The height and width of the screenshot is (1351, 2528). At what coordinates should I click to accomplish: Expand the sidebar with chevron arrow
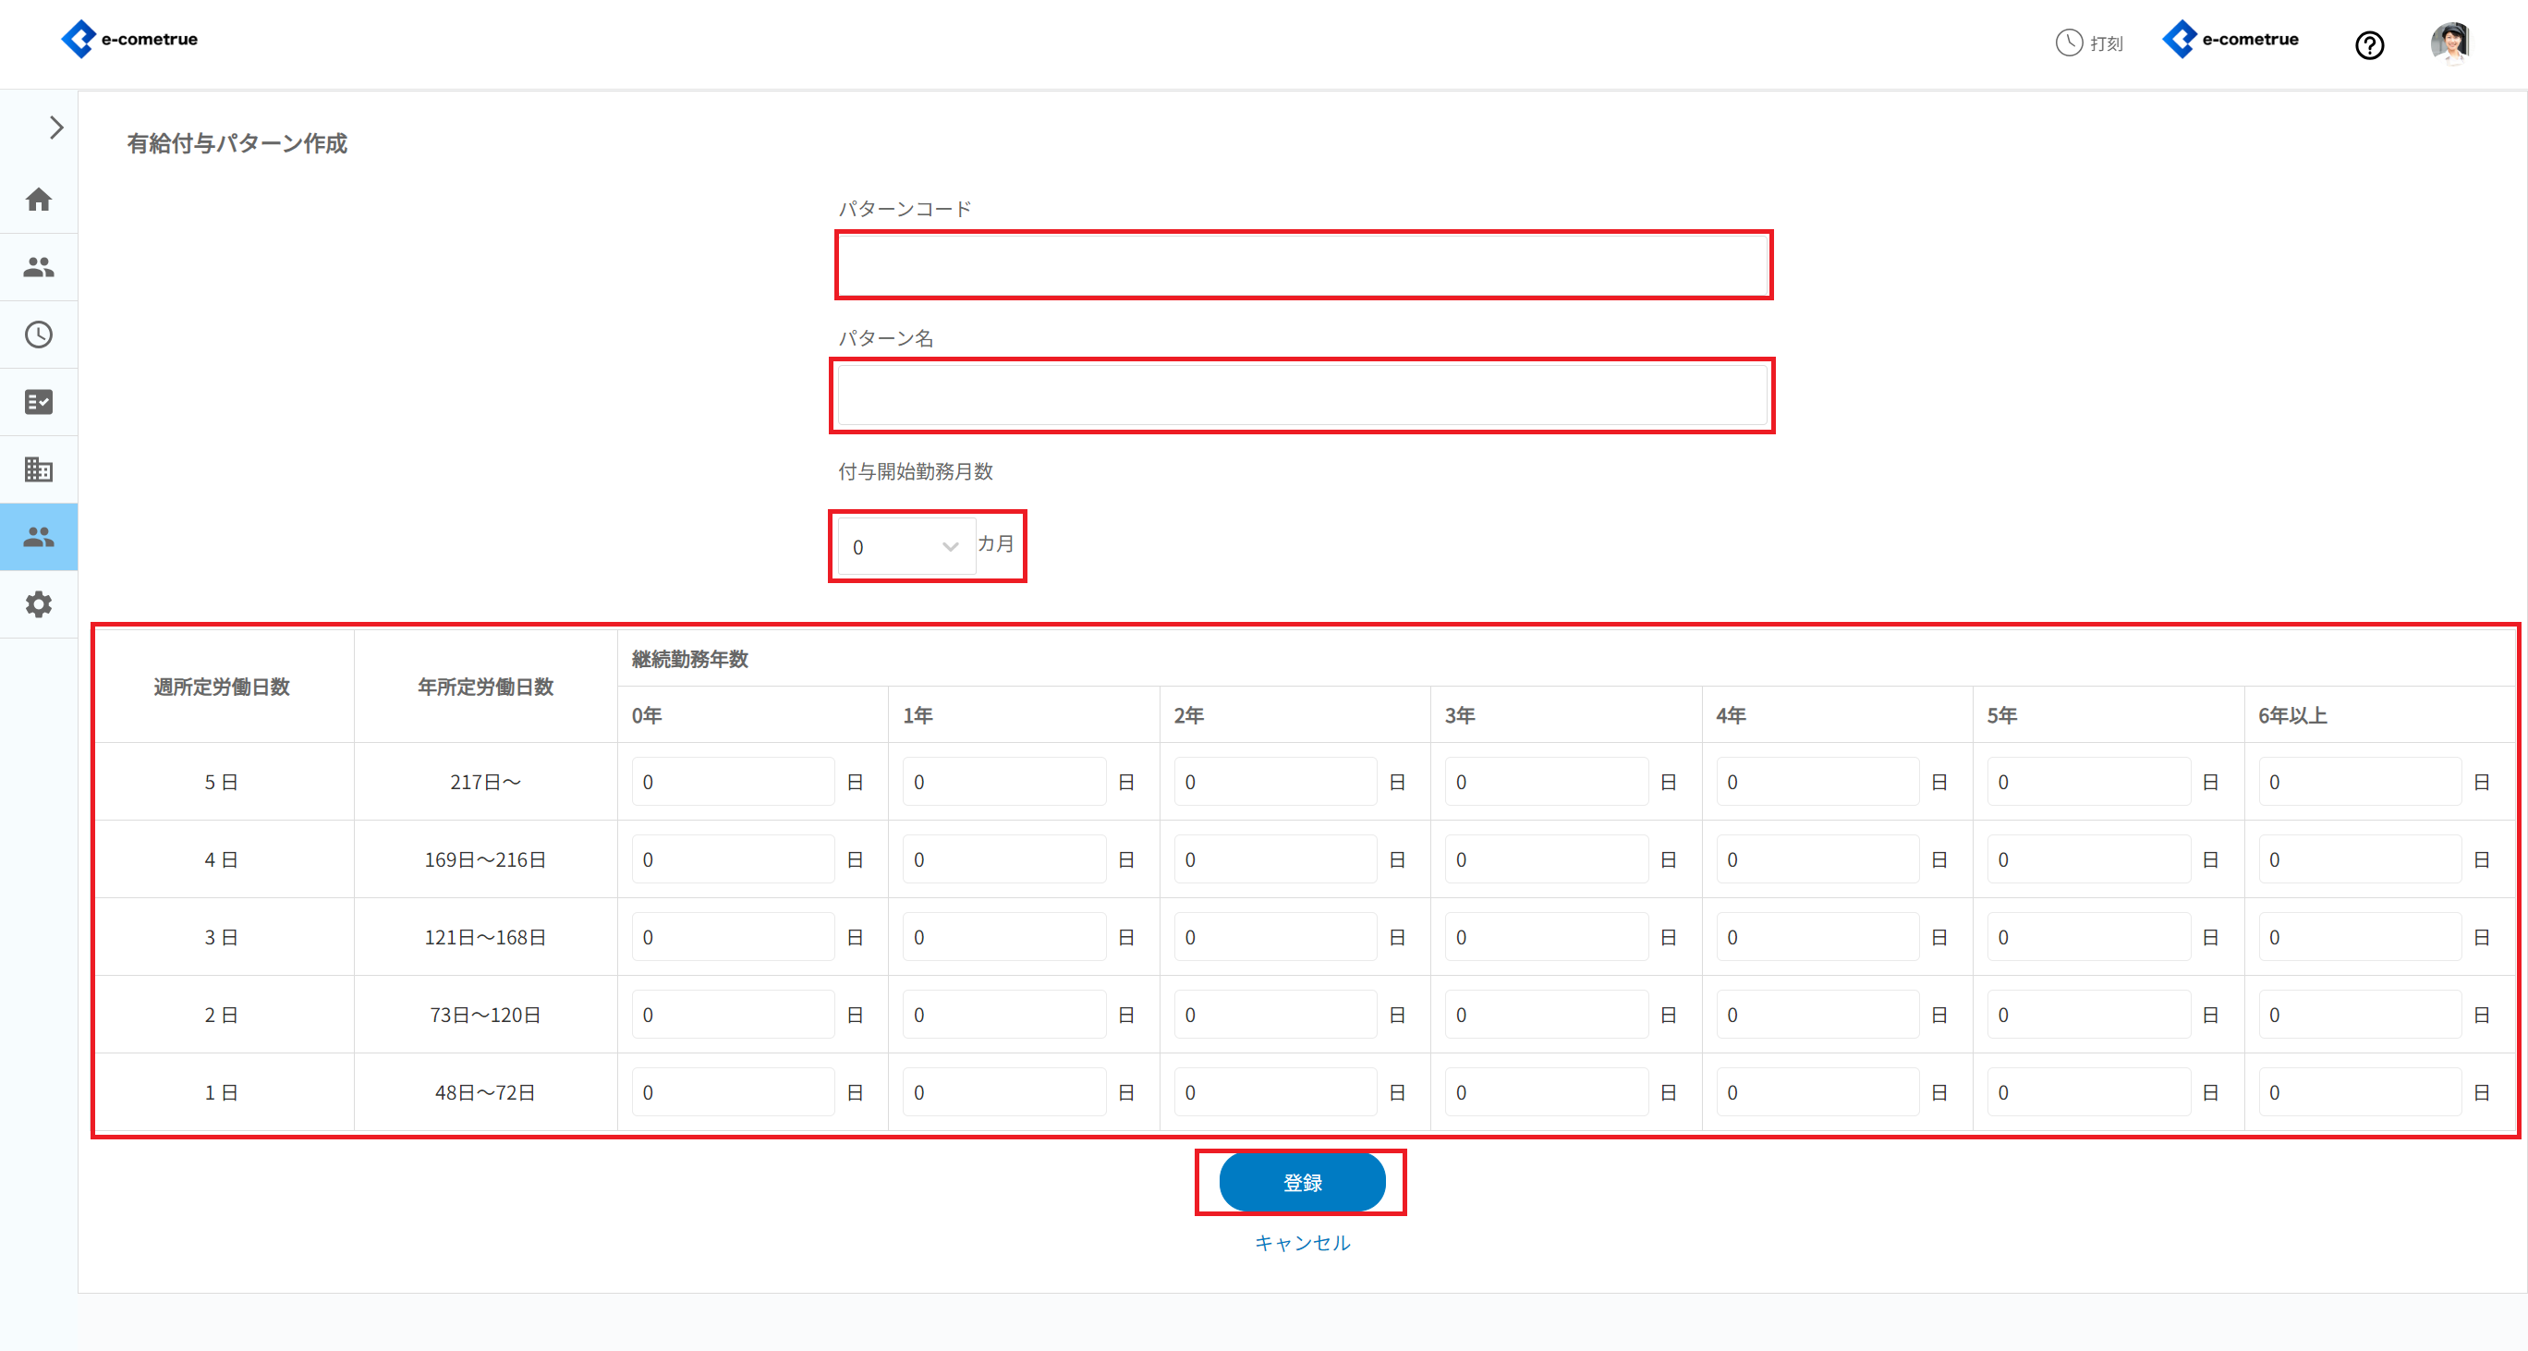pyautogui.click(x=56, y=128)
